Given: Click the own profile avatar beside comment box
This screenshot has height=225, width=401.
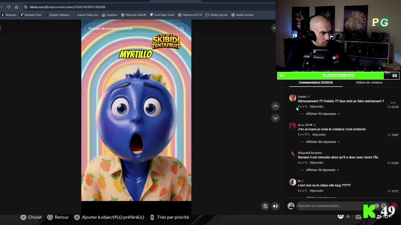Looking at the screenshot, I should (x=291, y=206).
